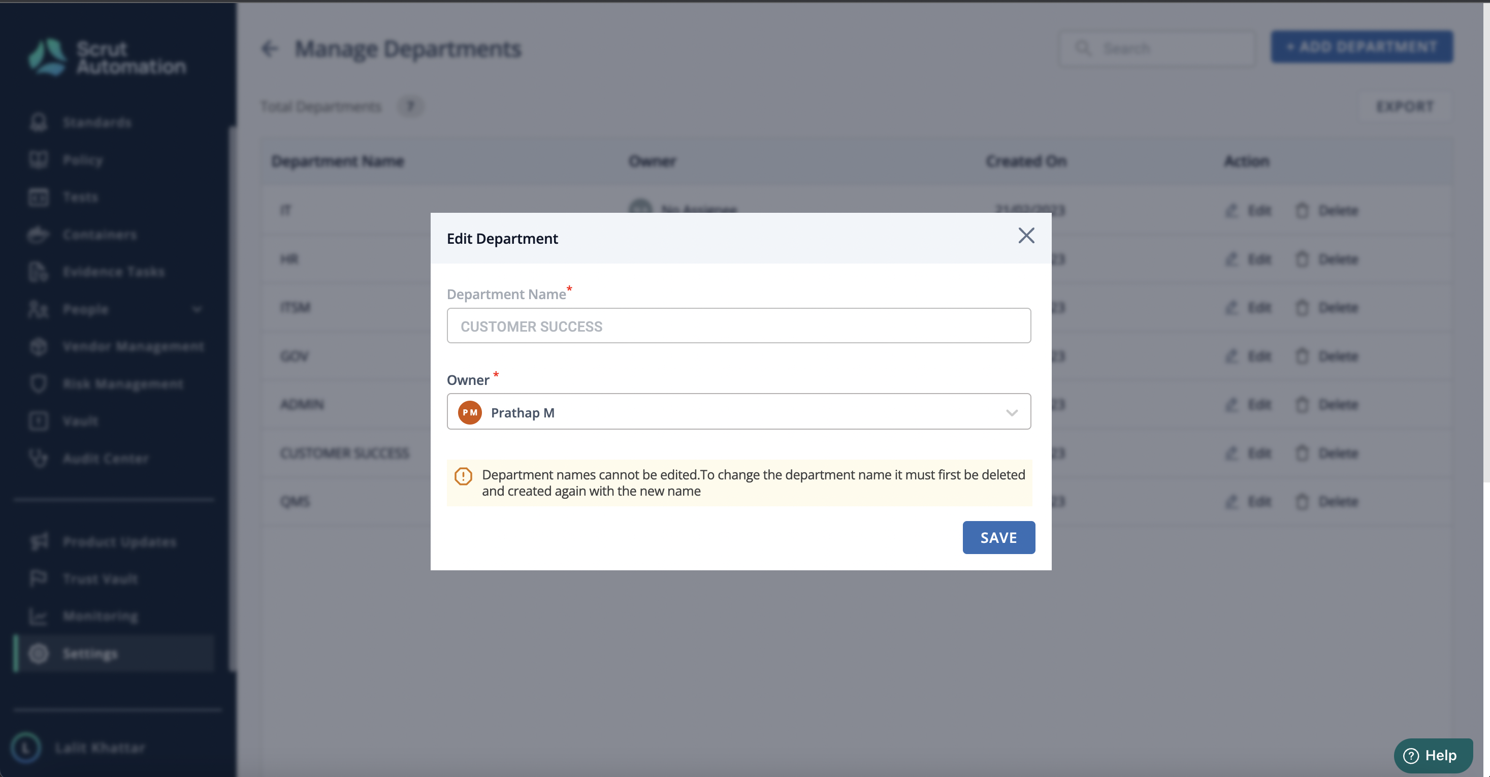Viewport: 1490px width, 777px height.
Task: Click the delete trash icon for QMS row
Action: click(1302, 502)
